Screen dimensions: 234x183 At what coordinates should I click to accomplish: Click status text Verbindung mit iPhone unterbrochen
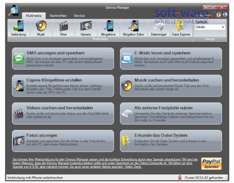(x=35, y=178)
